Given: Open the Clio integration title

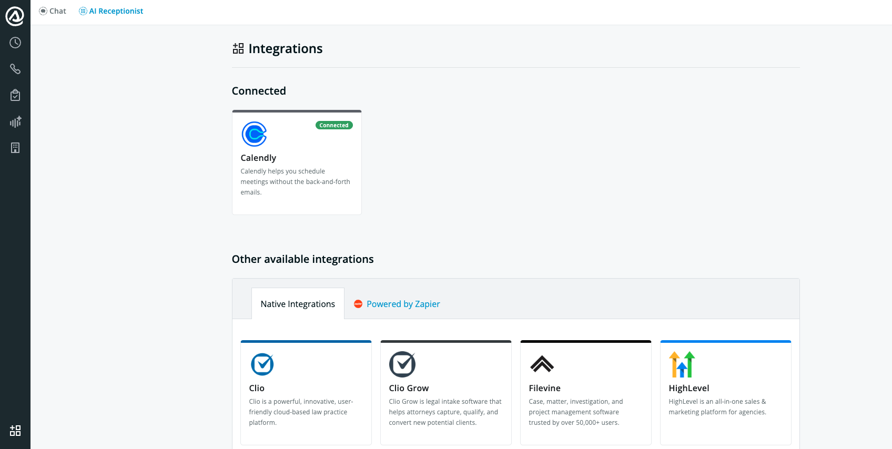Looking at the screenshot, I should click(257, 388).
